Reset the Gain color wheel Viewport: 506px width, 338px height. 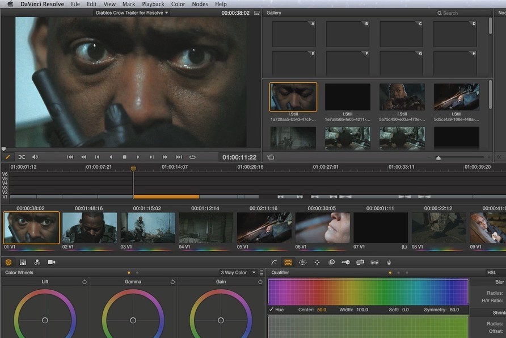click(x=260, y=282)
